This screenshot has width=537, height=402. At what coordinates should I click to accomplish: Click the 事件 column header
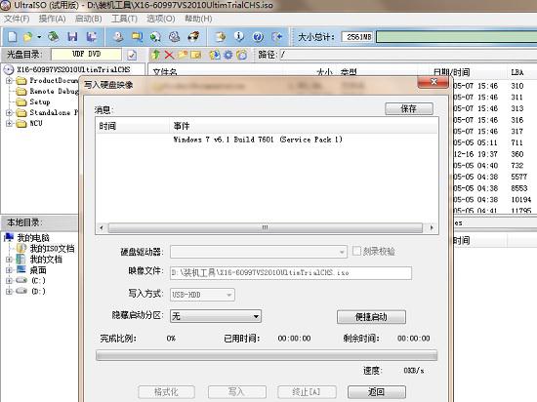coord(304,126)
